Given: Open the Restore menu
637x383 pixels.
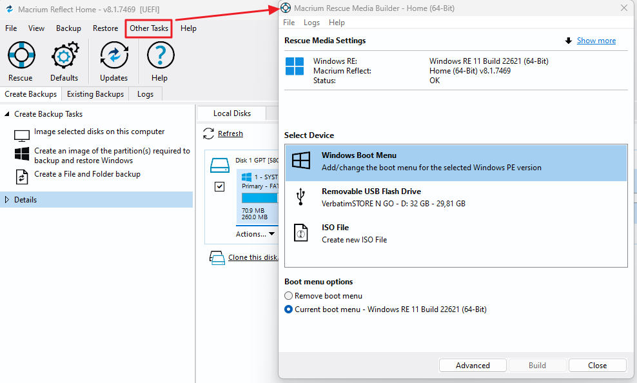Looking at the screenshot, I should [105, 28].
